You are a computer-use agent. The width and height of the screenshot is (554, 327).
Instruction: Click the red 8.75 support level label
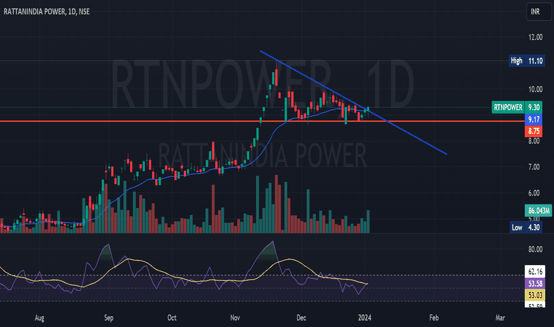pyautogui.click(x=534, y=131)
